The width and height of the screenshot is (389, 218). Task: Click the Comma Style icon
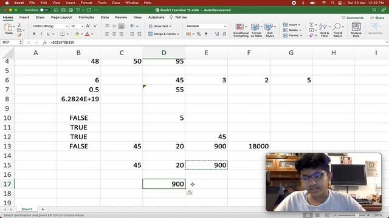(206, 34)
